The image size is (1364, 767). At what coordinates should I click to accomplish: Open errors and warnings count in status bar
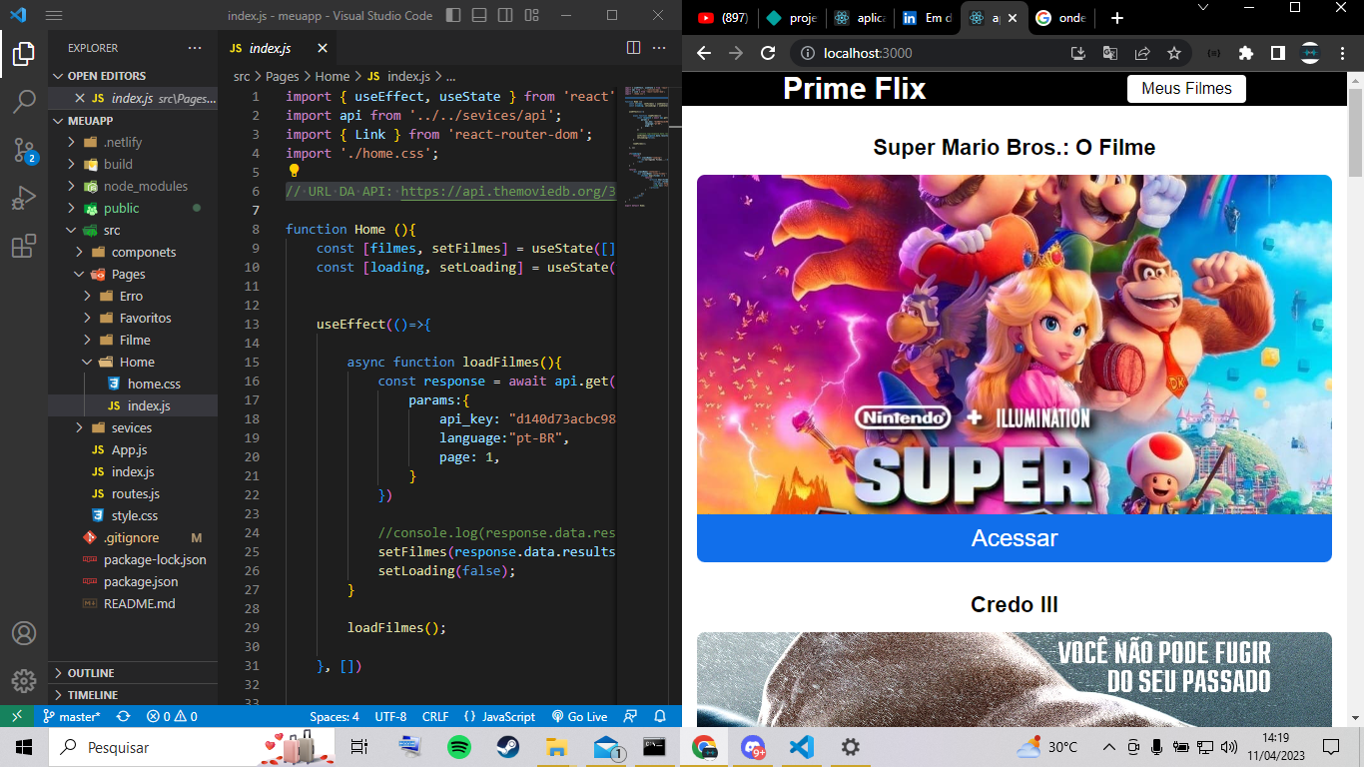[172, 716]
